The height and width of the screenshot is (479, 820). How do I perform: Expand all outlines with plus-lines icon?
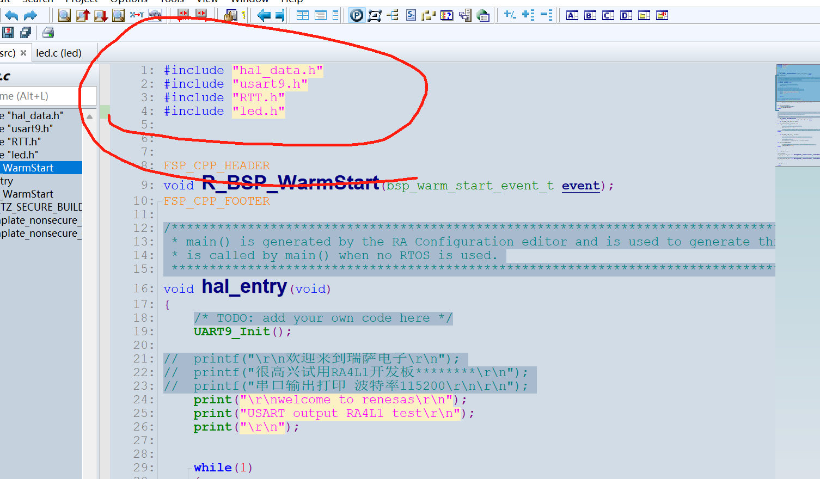[528, 15]
